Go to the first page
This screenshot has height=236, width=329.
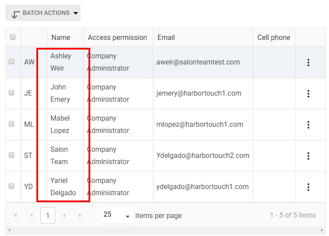(15, 215)
